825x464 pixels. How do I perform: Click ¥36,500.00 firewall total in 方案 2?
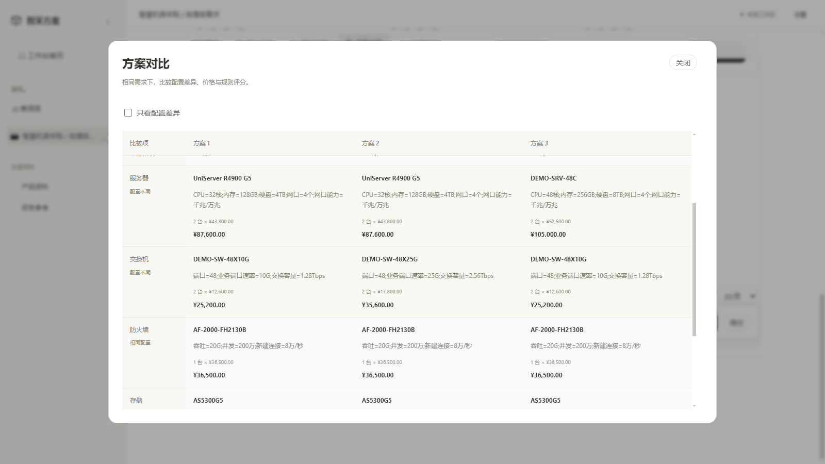[x=377, y=375]
